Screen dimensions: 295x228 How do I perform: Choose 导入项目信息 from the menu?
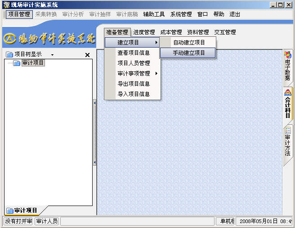click(x=132, y=94)
